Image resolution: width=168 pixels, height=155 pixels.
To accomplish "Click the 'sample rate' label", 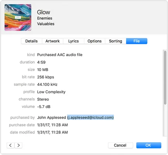I will 24,85.
